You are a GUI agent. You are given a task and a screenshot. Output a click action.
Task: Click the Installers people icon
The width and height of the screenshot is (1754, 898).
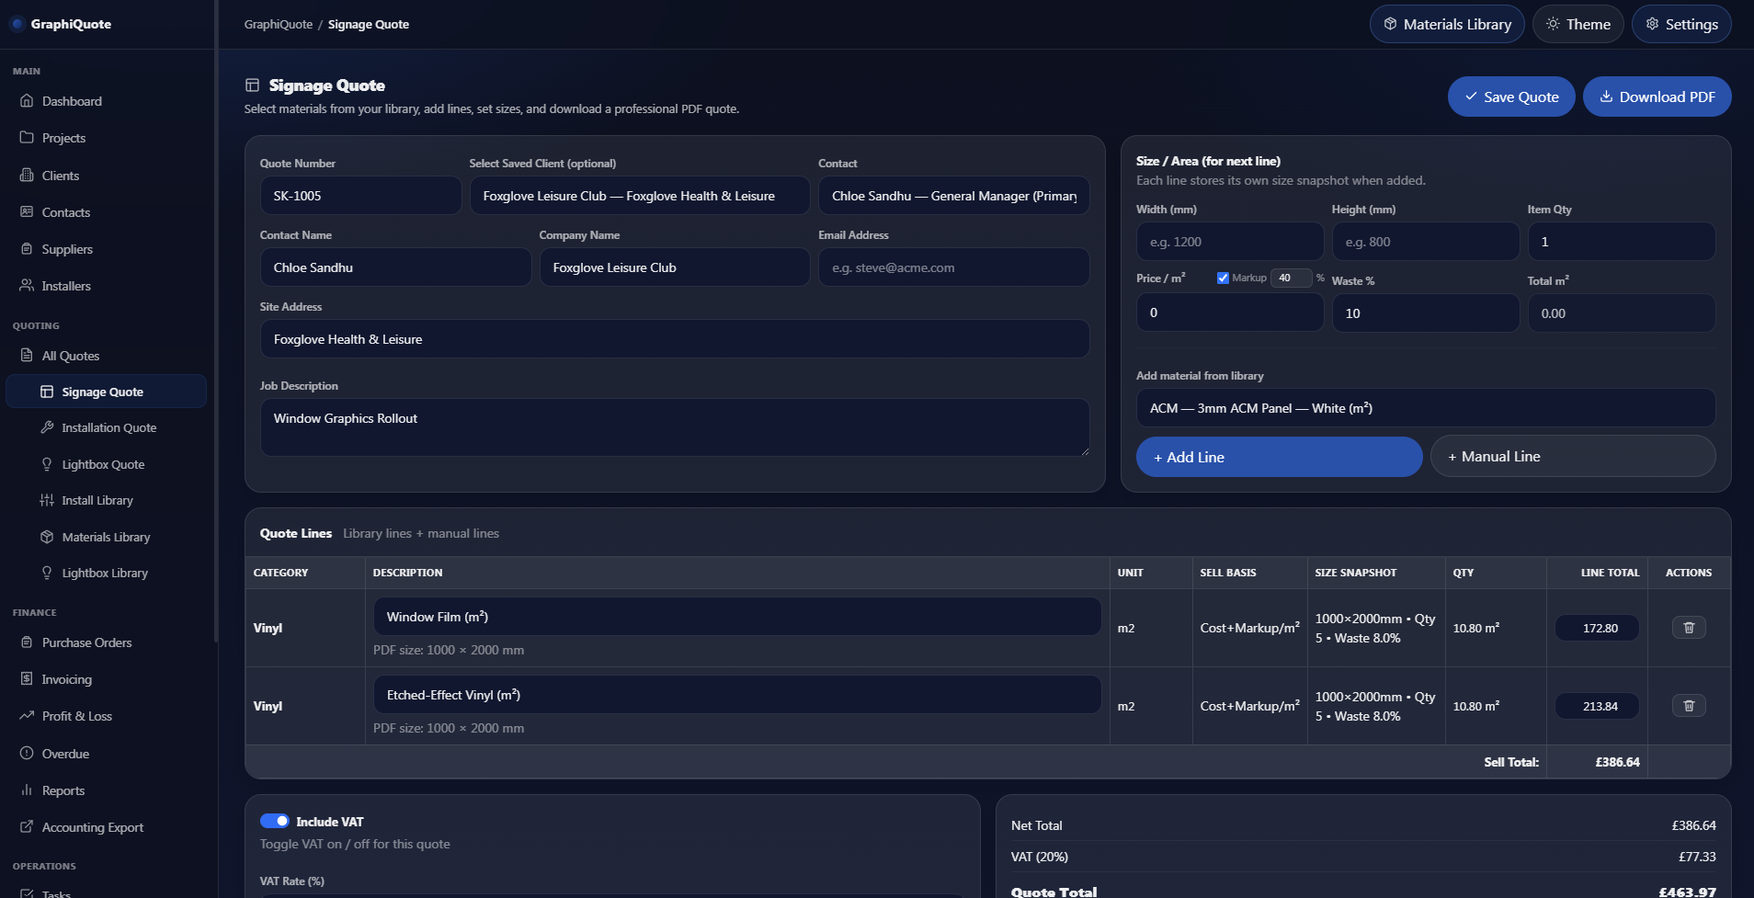[x=27, y=286]
